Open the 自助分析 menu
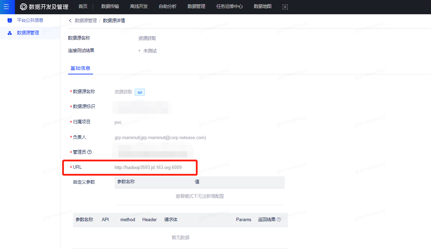 [167, 7]
